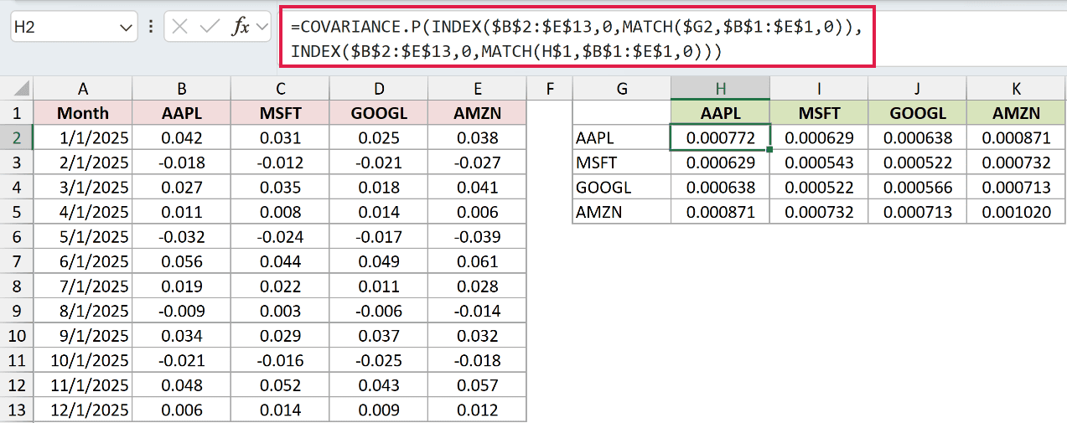
Task: Select row 7 header
Action: tap(17, 261)
